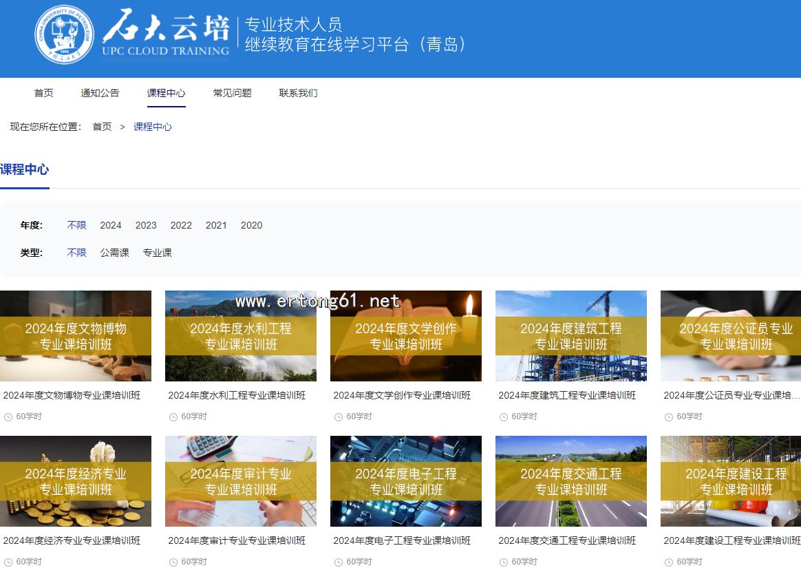Click the China University of Petroleum logo
The image size is (801, 579).
(x=64, y=35)
